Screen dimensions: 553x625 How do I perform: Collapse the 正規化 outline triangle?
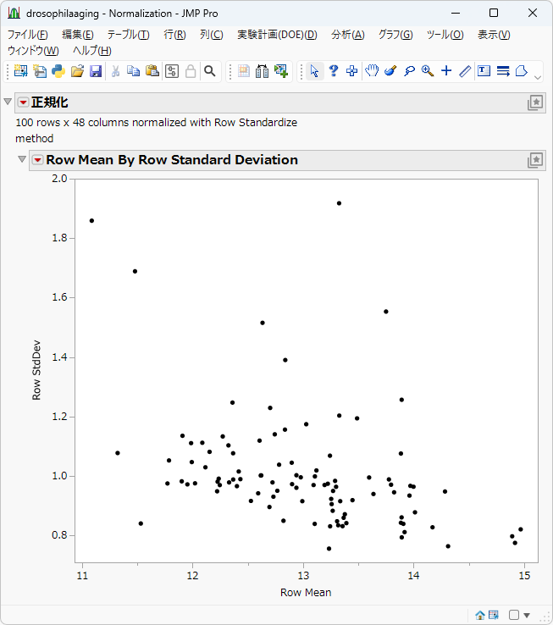tap(8, 102)
